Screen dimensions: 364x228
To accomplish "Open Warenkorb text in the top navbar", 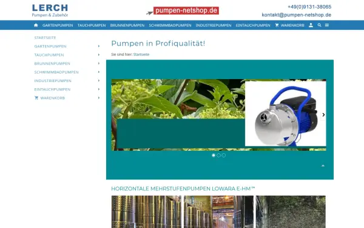I will 292,25.
